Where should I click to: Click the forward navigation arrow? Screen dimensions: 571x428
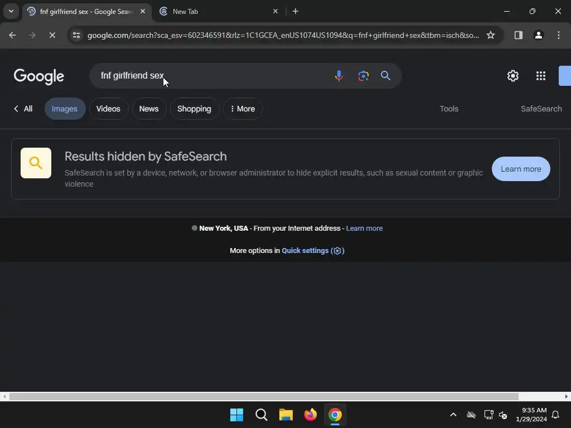tap(32, 35)
